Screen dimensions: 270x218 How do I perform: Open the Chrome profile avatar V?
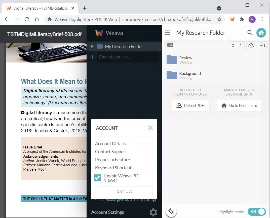pyautogui.click(x=252, y=19)
